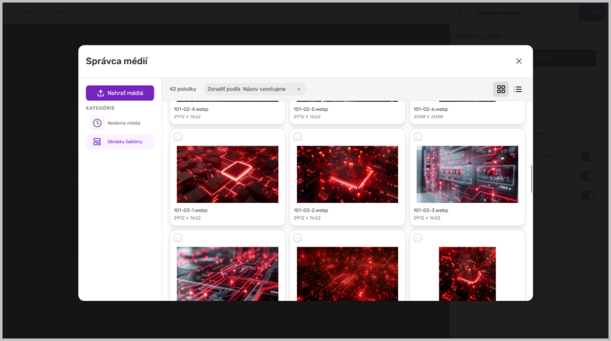Open the Zoradiť podľa sort dropdown

pos(254,89)
